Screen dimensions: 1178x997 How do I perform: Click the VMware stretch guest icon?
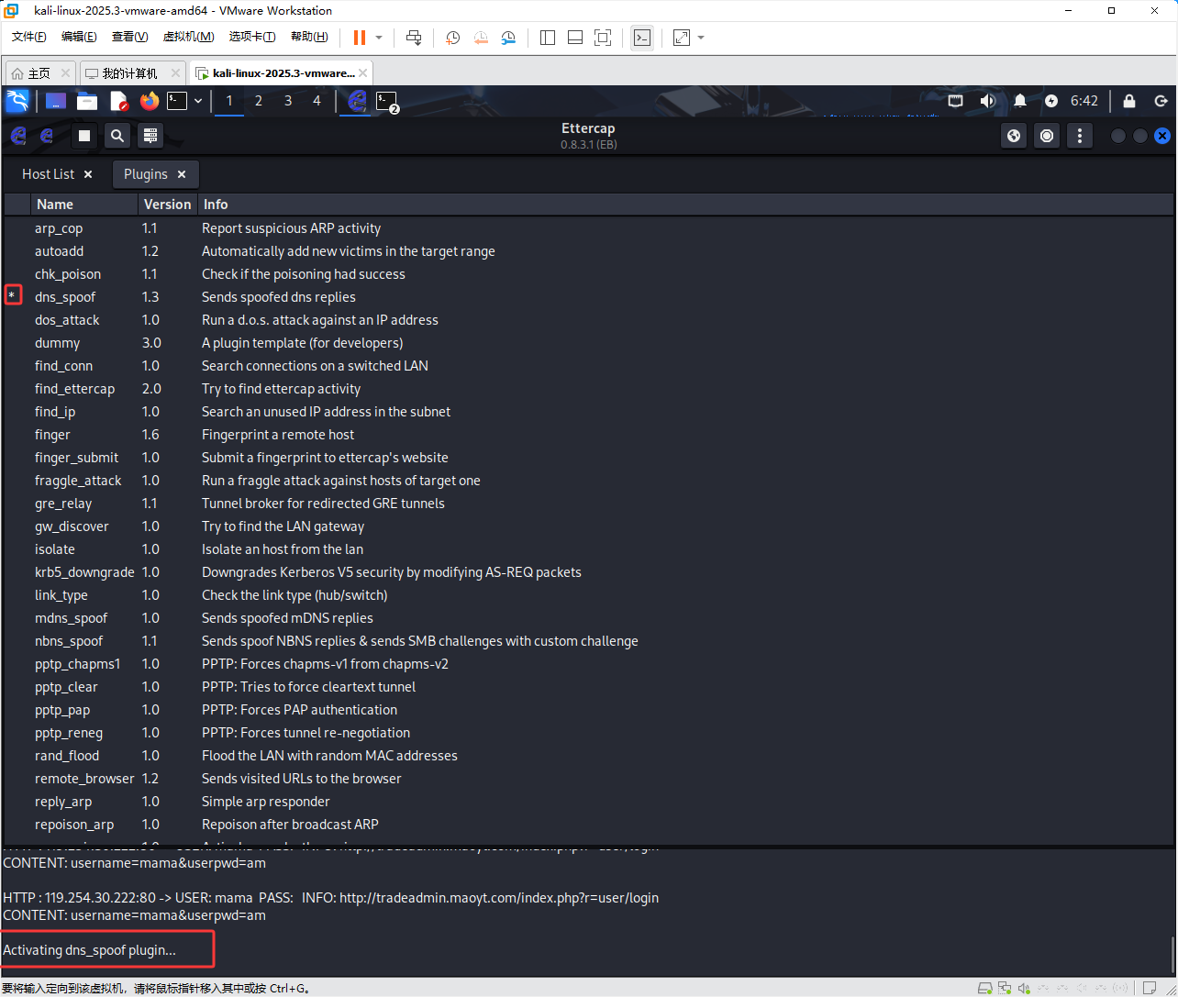(x=681, y=38)
